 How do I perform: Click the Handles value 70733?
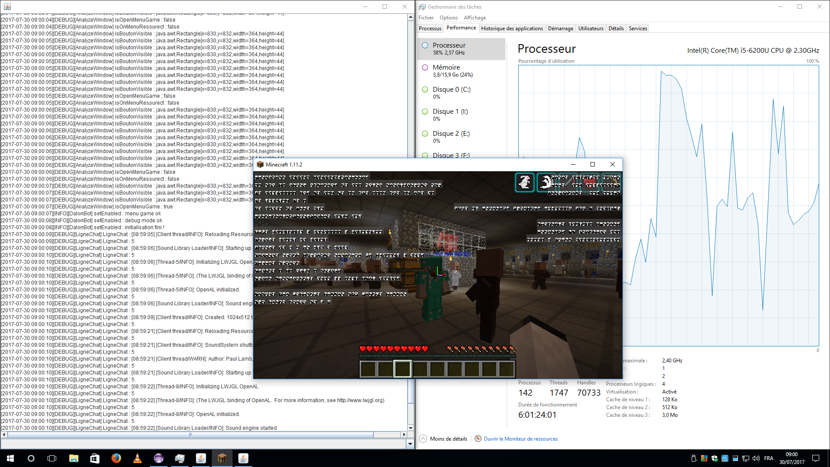[589, 393]
